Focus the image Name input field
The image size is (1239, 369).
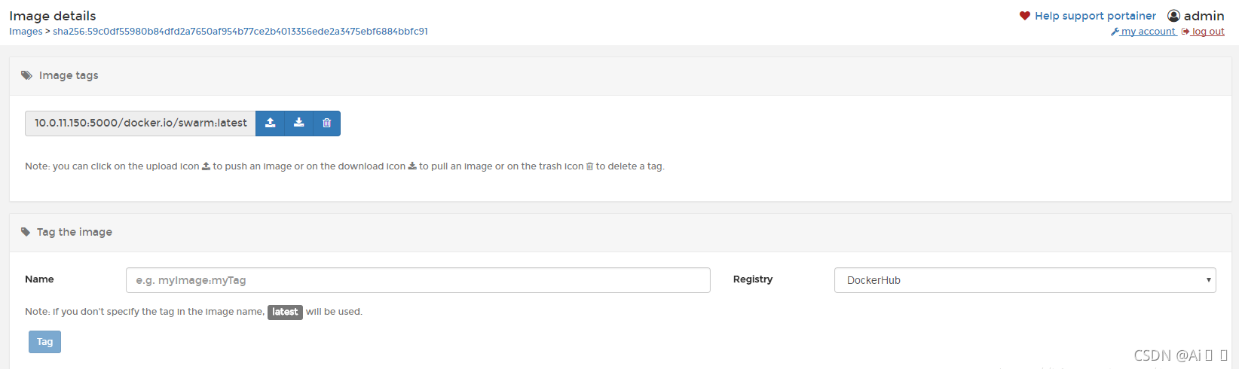coord(418,280)
